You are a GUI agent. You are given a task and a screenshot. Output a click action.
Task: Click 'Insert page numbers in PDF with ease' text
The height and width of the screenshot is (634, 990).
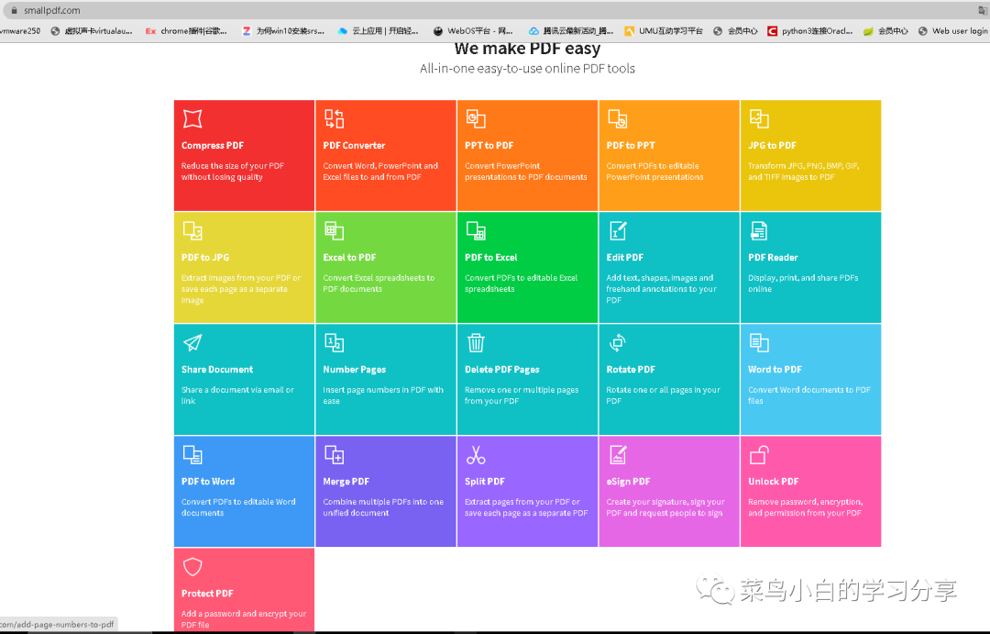coord(383,395)
